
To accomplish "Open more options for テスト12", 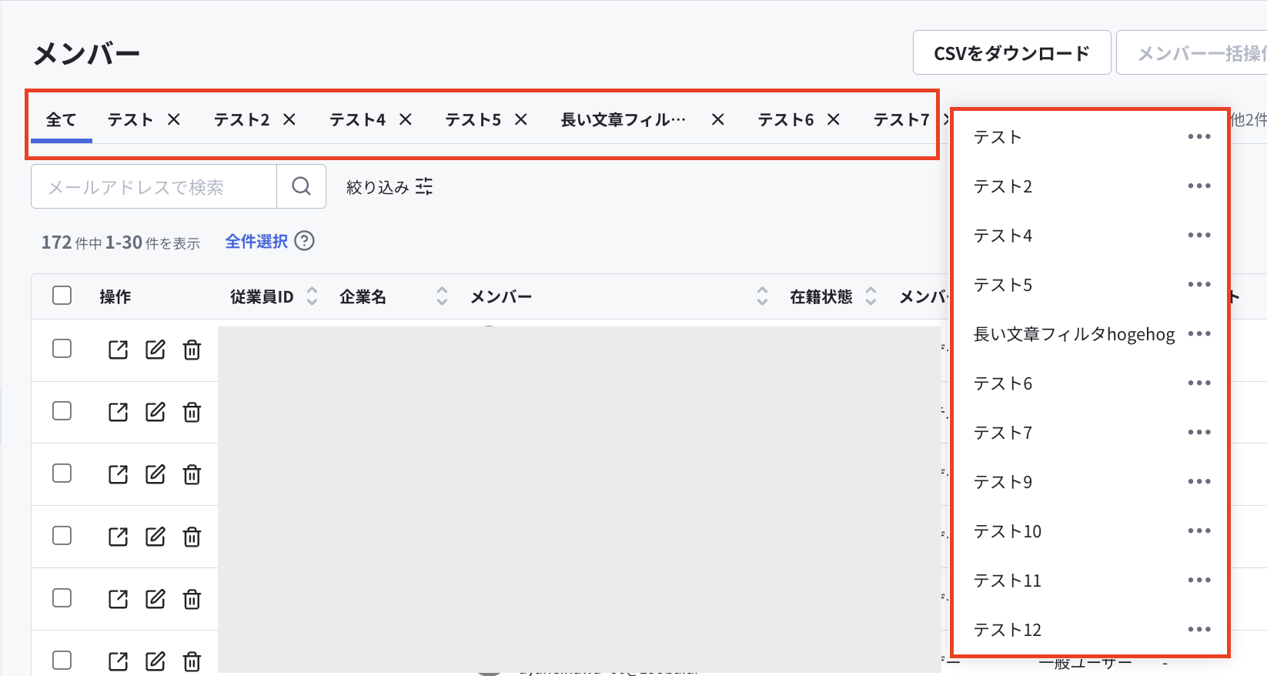I will coord(1199,629).
